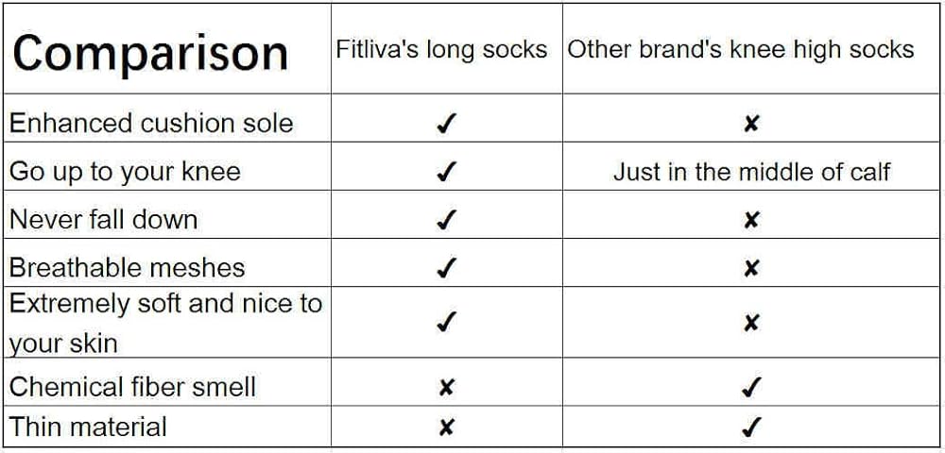
Task: Select Other brand's knee high socks header
Action: [741, 50]
